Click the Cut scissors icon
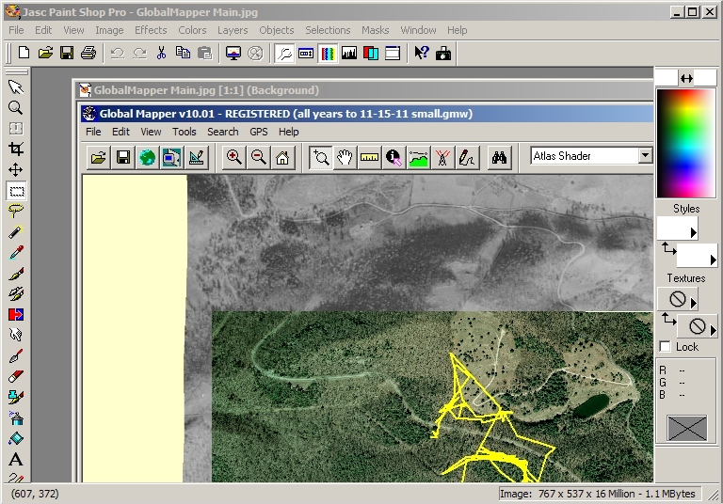 pos(161,53)
